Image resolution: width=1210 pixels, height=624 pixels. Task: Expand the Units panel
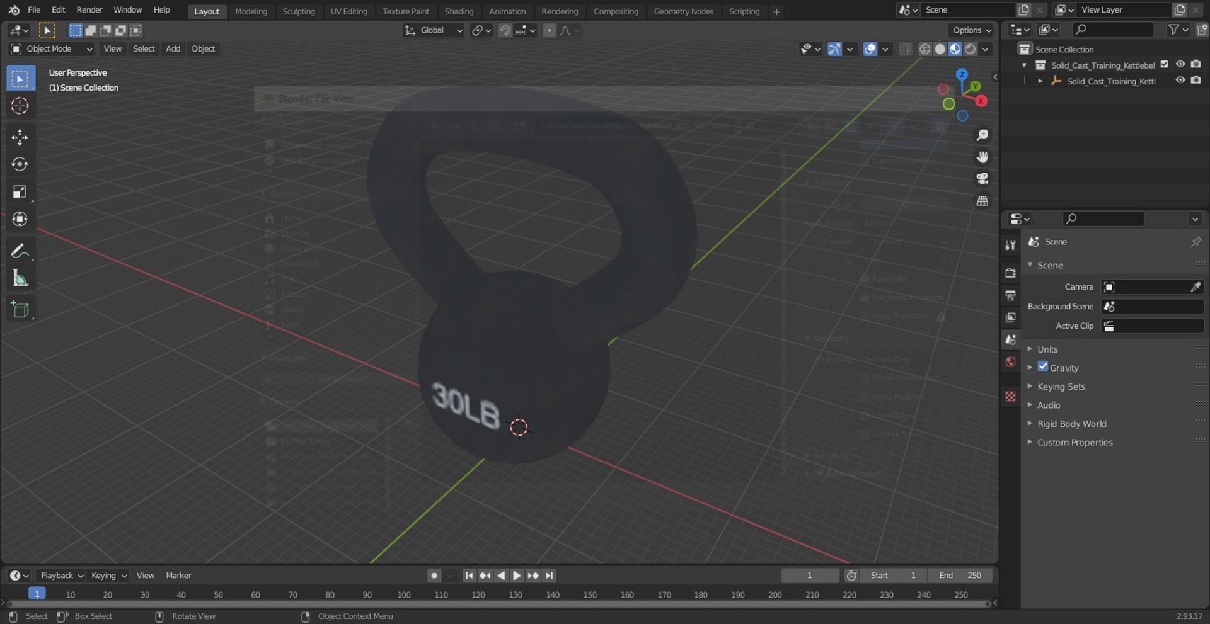click(1047, 349)
